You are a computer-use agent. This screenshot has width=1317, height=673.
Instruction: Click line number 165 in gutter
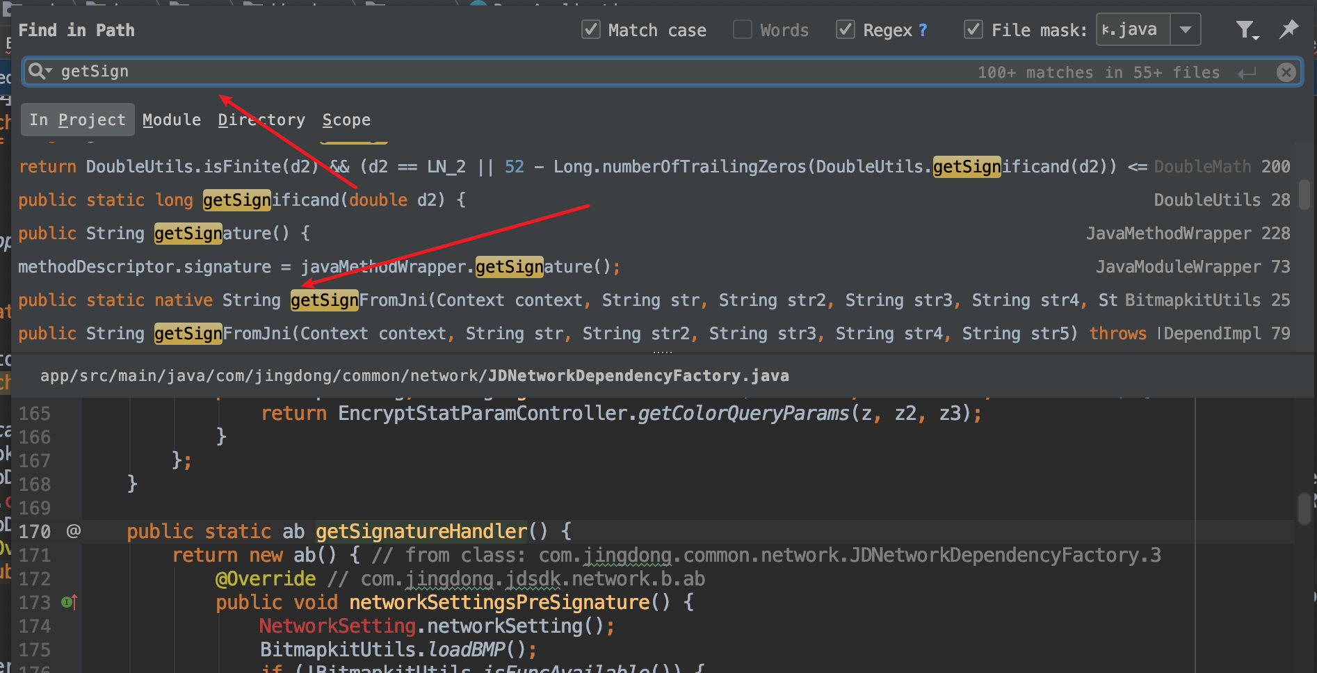pyautogui.click(x=35, y=414)
